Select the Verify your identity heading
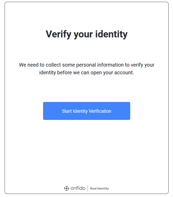Screen dimensions: 173x197 click(x=86, y=34)
